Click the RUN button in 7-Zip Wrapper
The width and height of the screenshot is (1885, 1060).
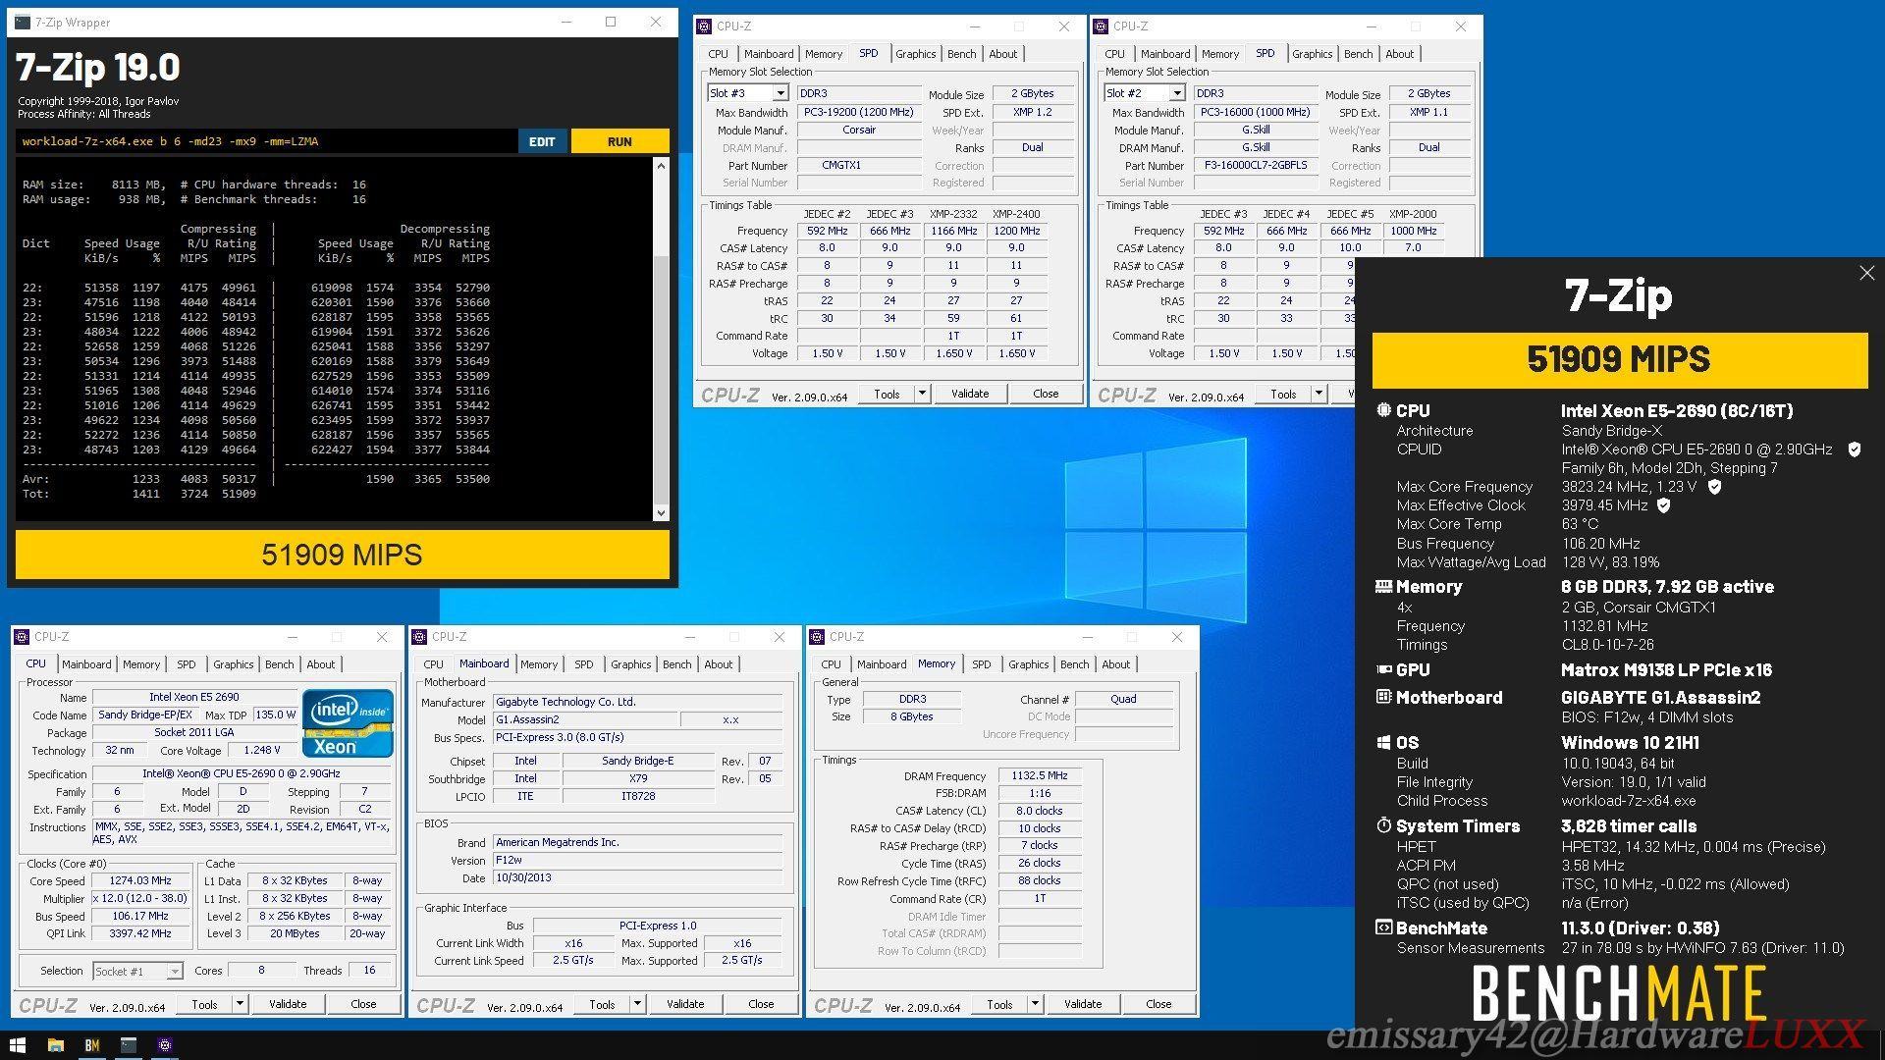[x=619, y=141]
